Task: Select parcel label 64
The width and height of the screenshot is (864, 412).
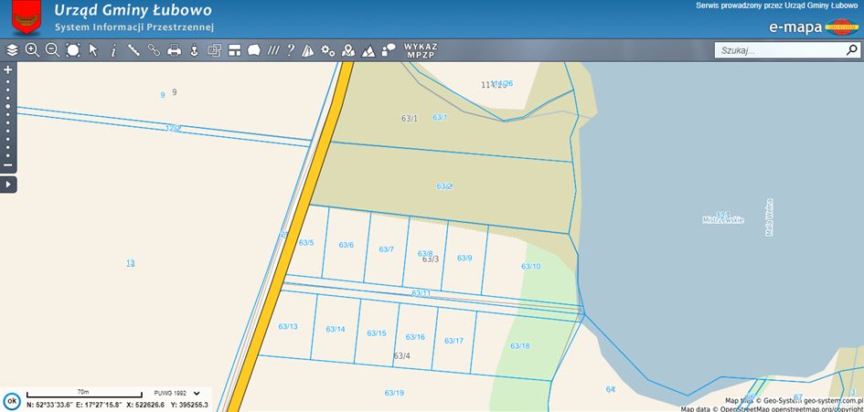Action: (610, 389)
